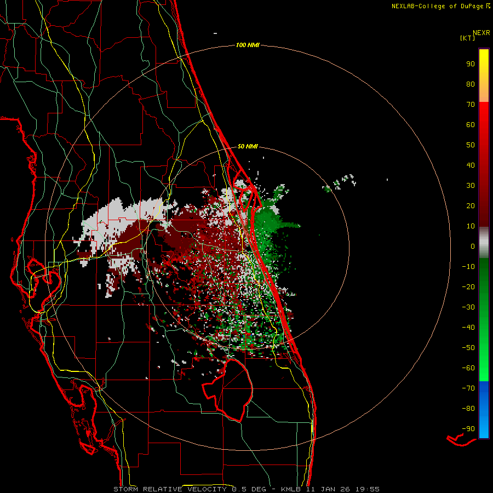Click the -80 value on the velocity scale
This screenshot has width=493, height=493.
[468, 409]
